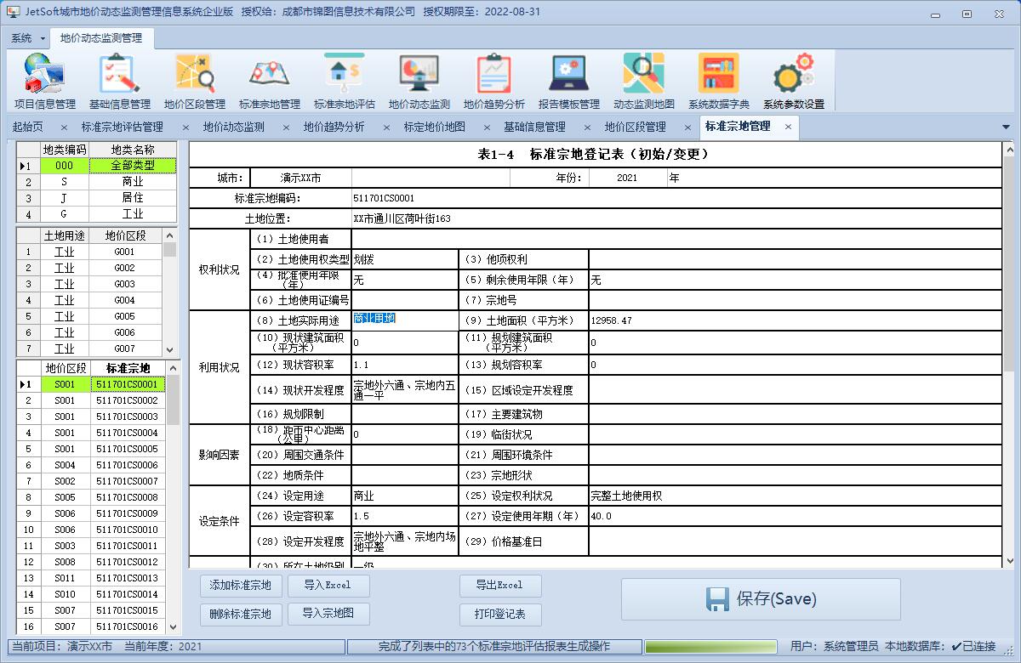Click 删除标准宗地 button
The image size is (1021, 663).
[x=241, y=614]
